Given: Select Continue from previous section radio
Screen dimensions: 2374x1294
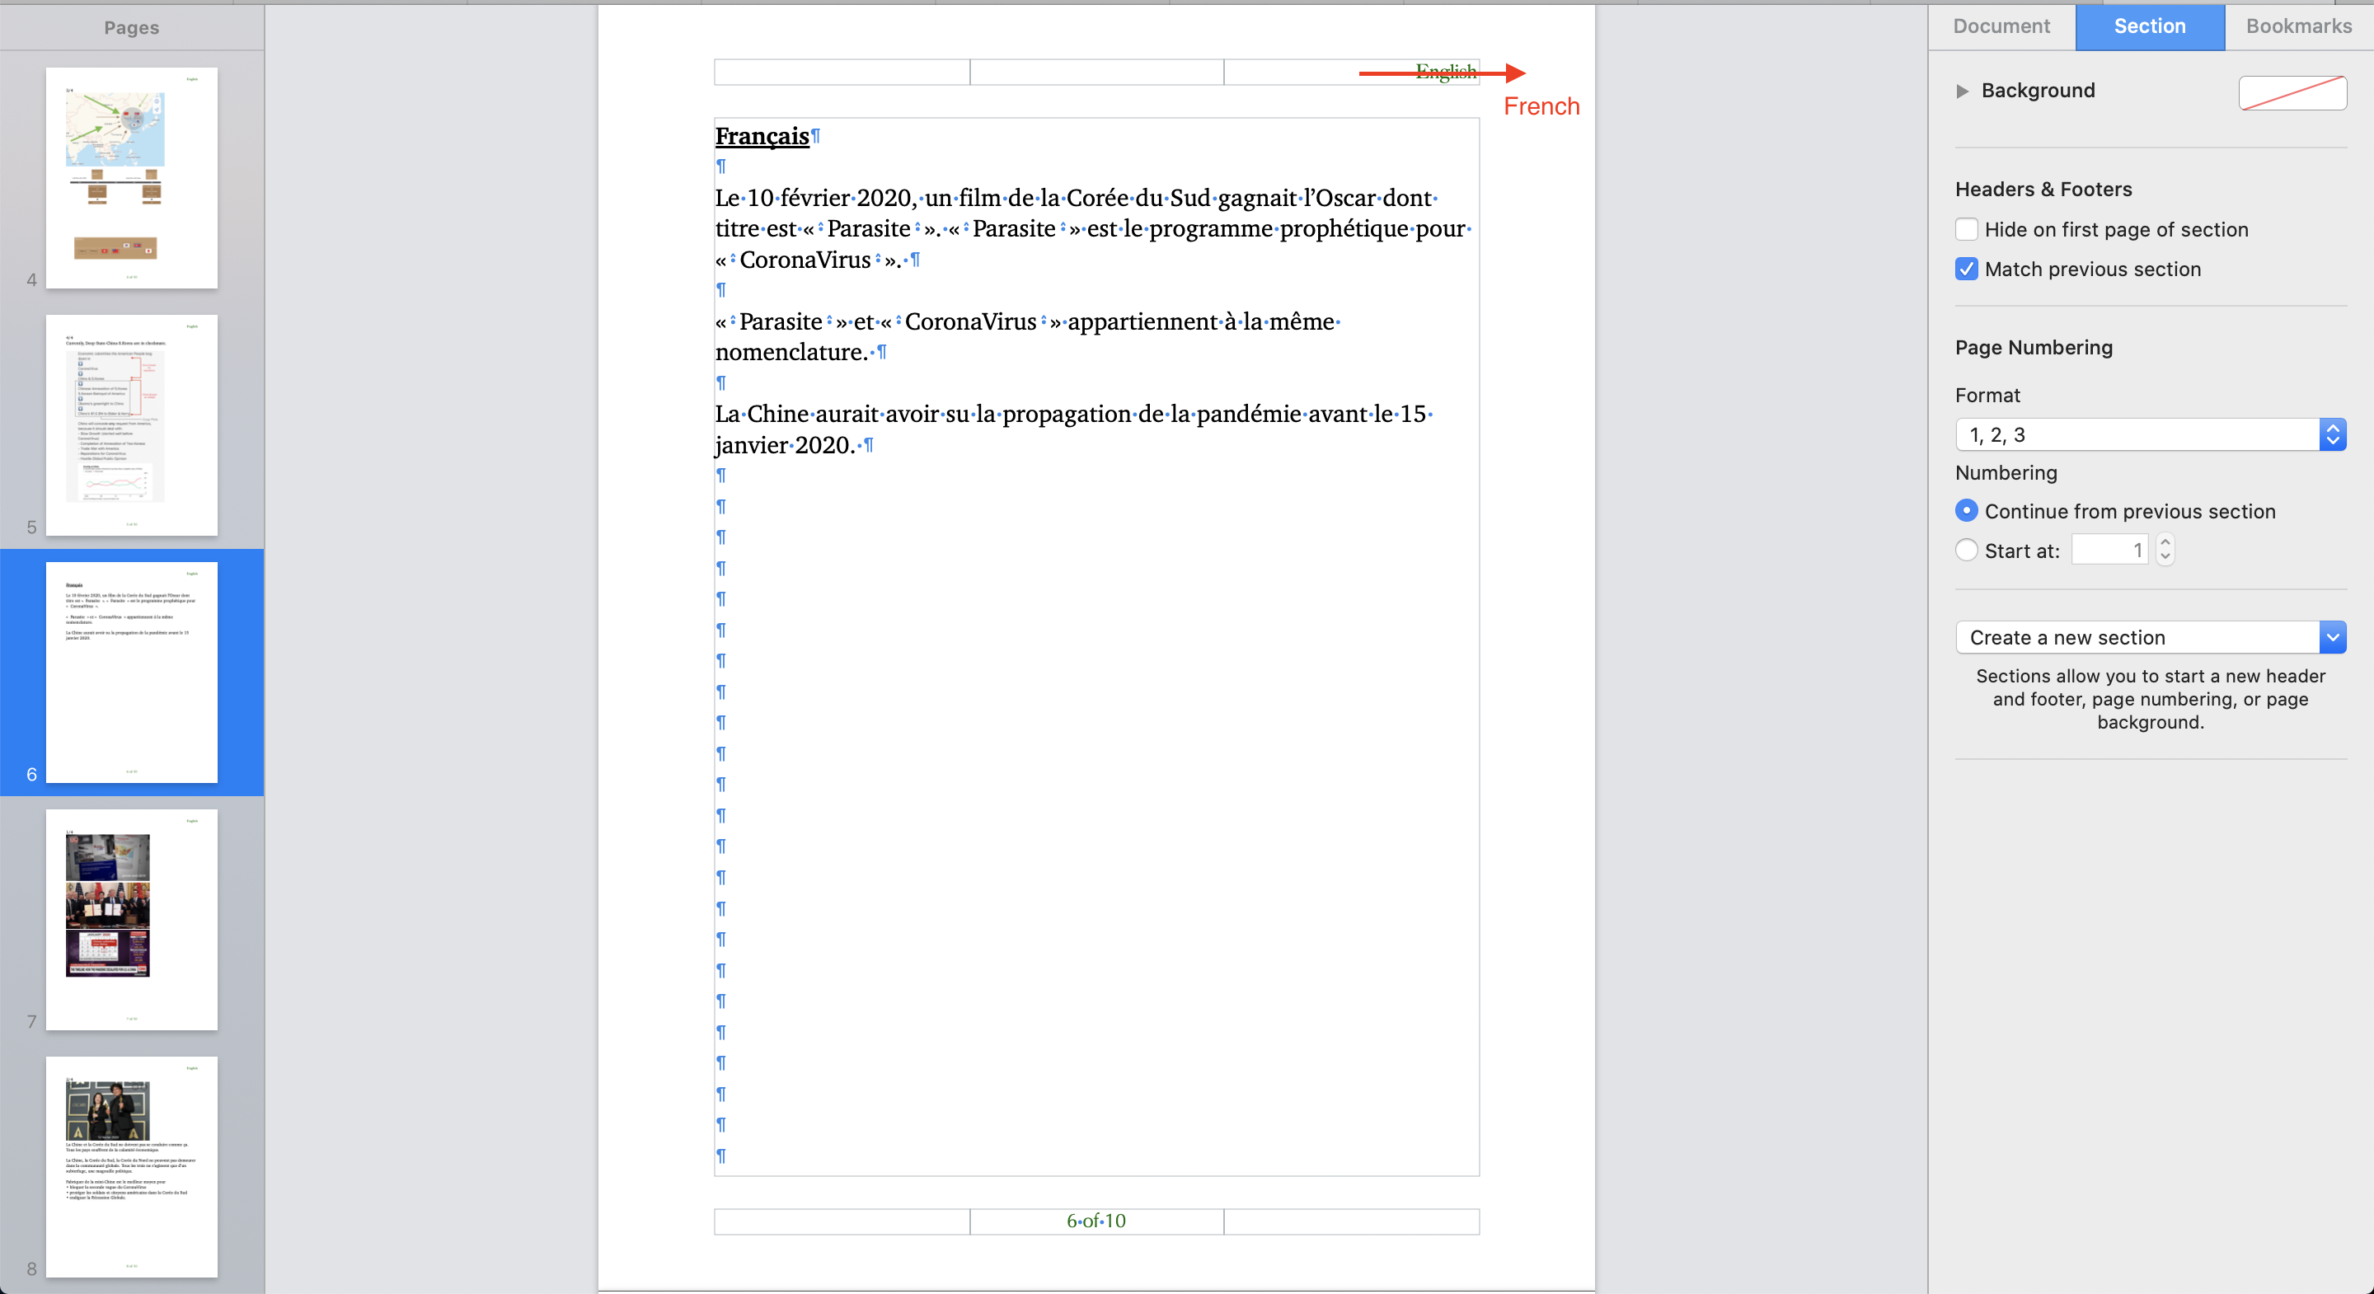Looking at the screenshot, I should (1966, 511).
